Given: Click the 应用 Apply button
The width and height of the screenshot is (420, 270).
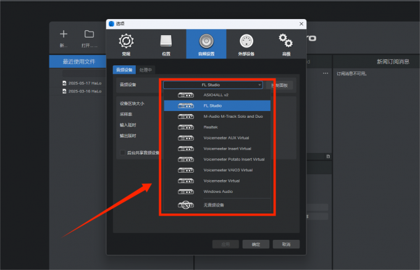Looking at the screenshot, I should (x=225, y=244).
